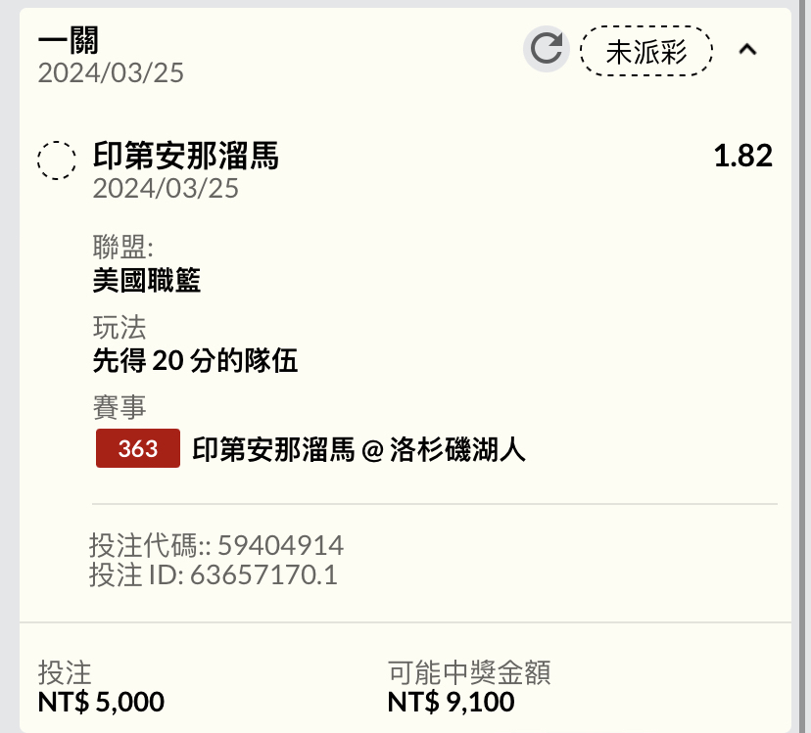Click the 賽事 field label
This screenshot has height=733, width=811.
click(x=119, y=408)
